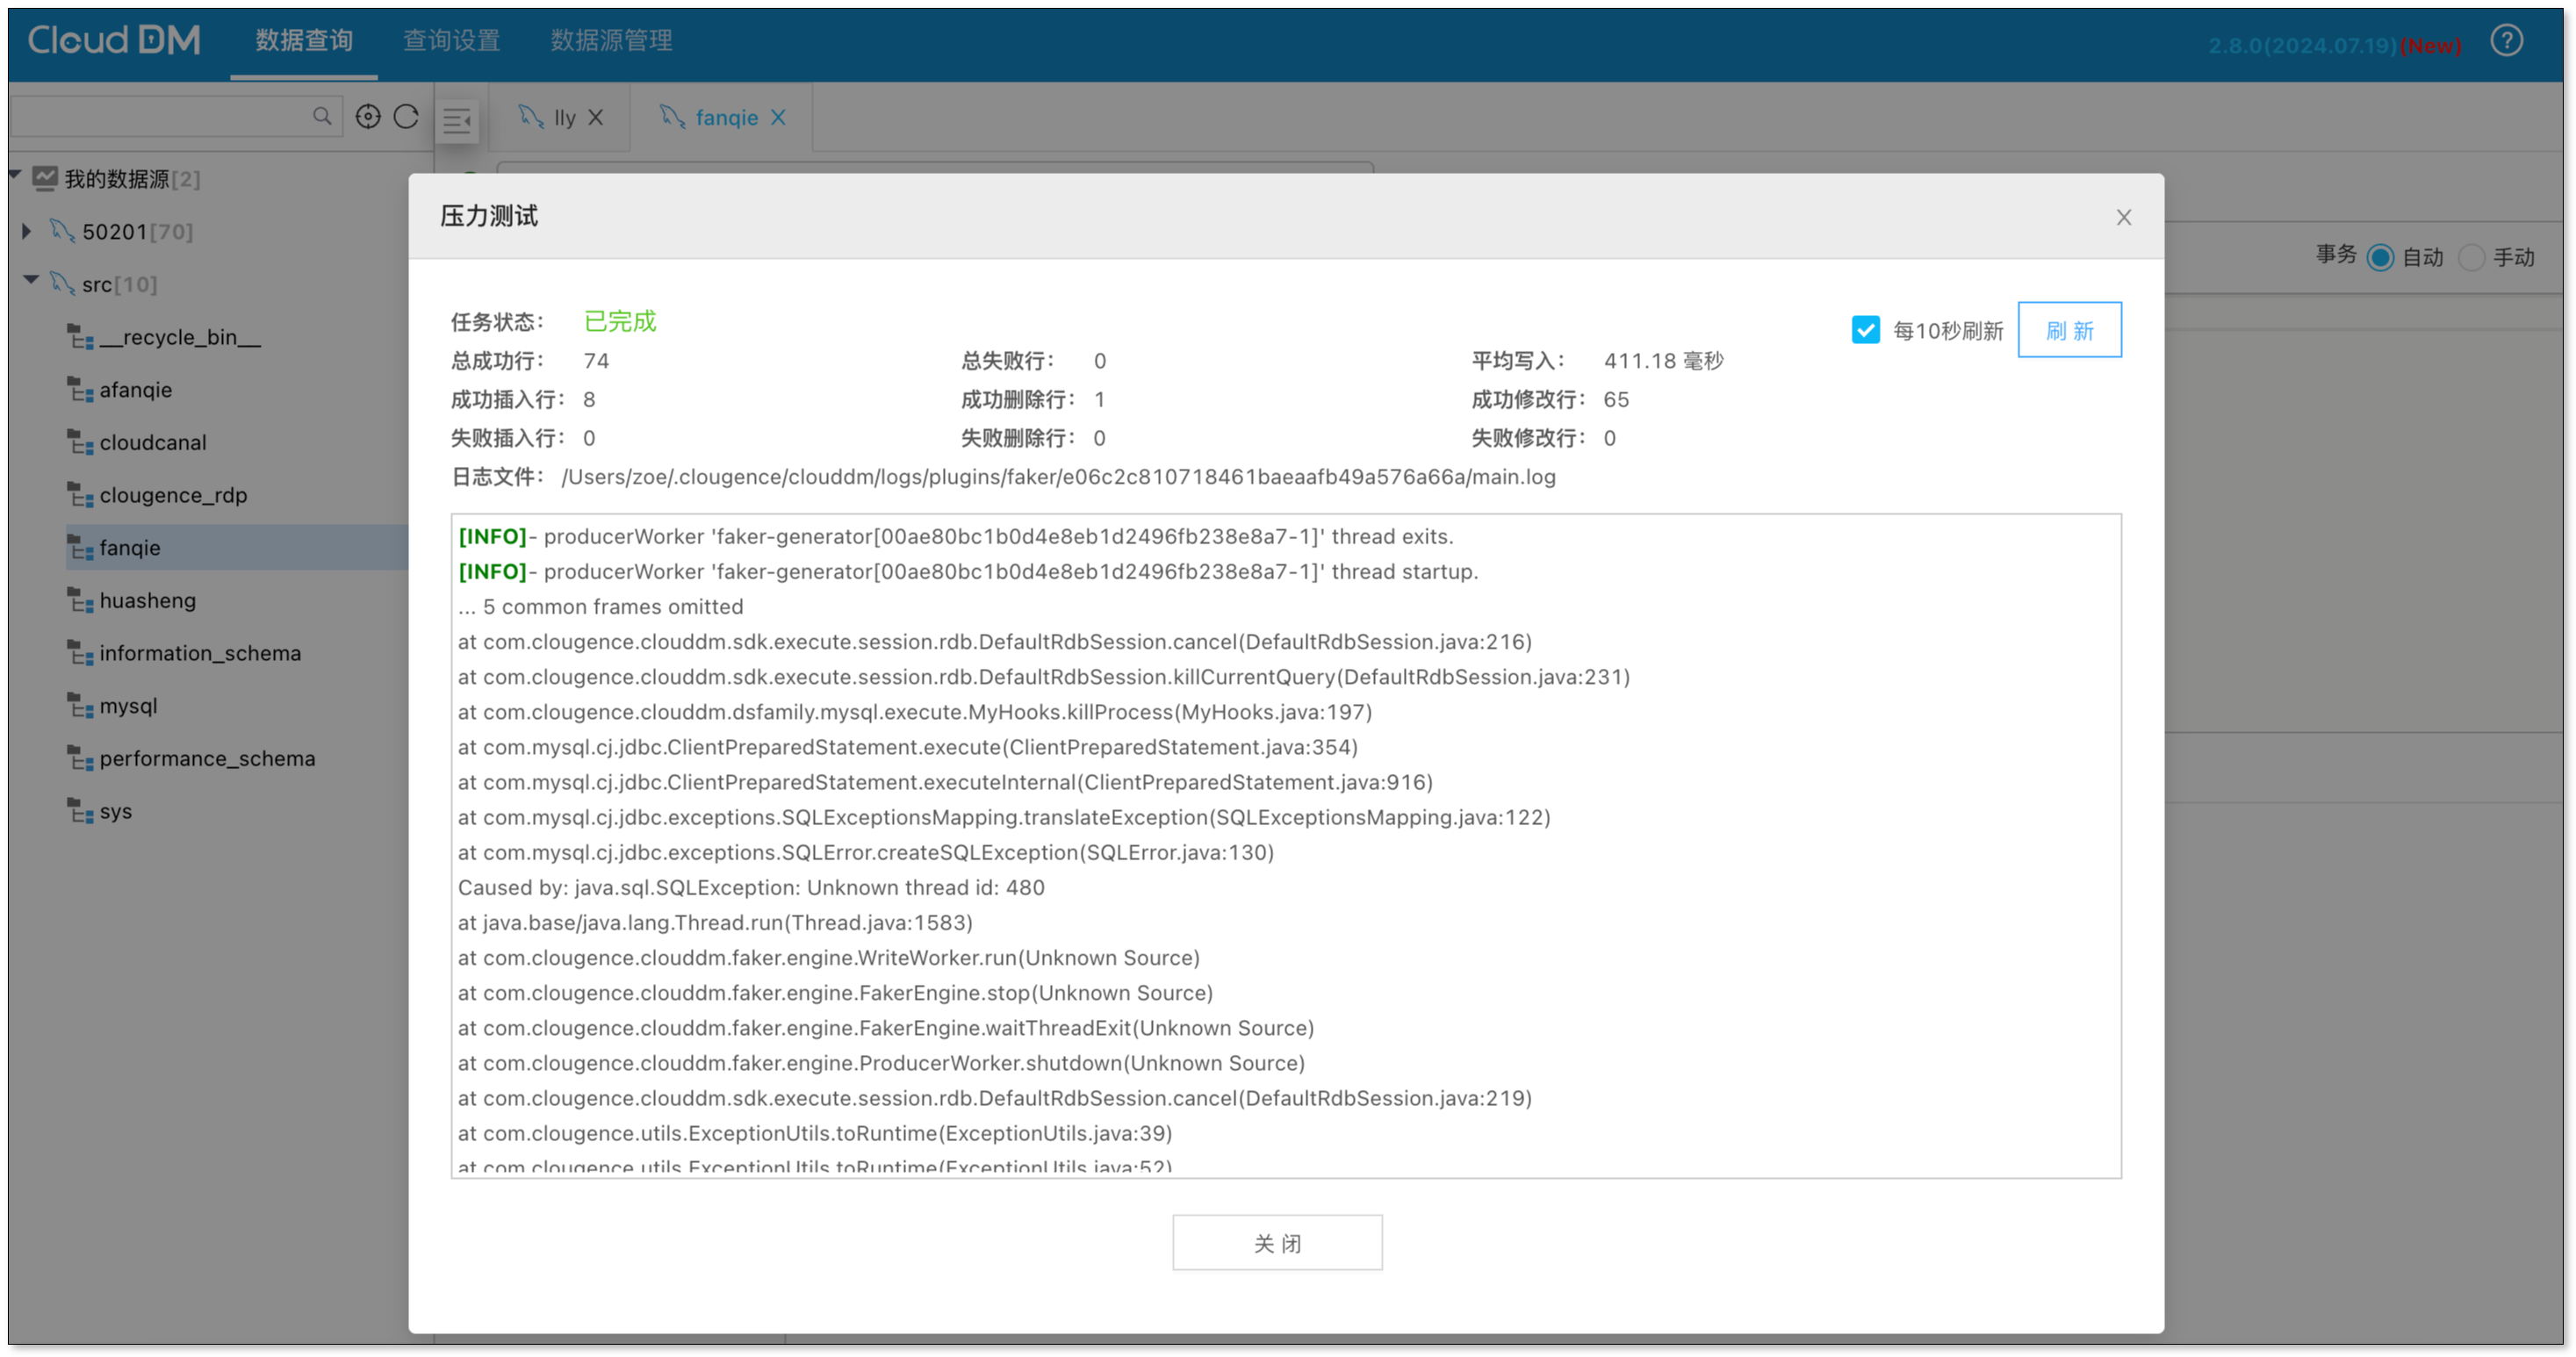
Task: Click the search magnifier icon
Action: [x=322, y=116]
